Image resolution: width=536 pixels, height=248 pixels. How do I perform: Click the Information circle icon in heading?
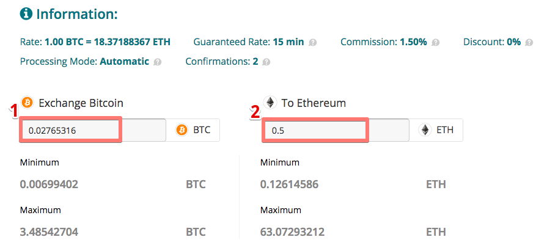point(26,15)
